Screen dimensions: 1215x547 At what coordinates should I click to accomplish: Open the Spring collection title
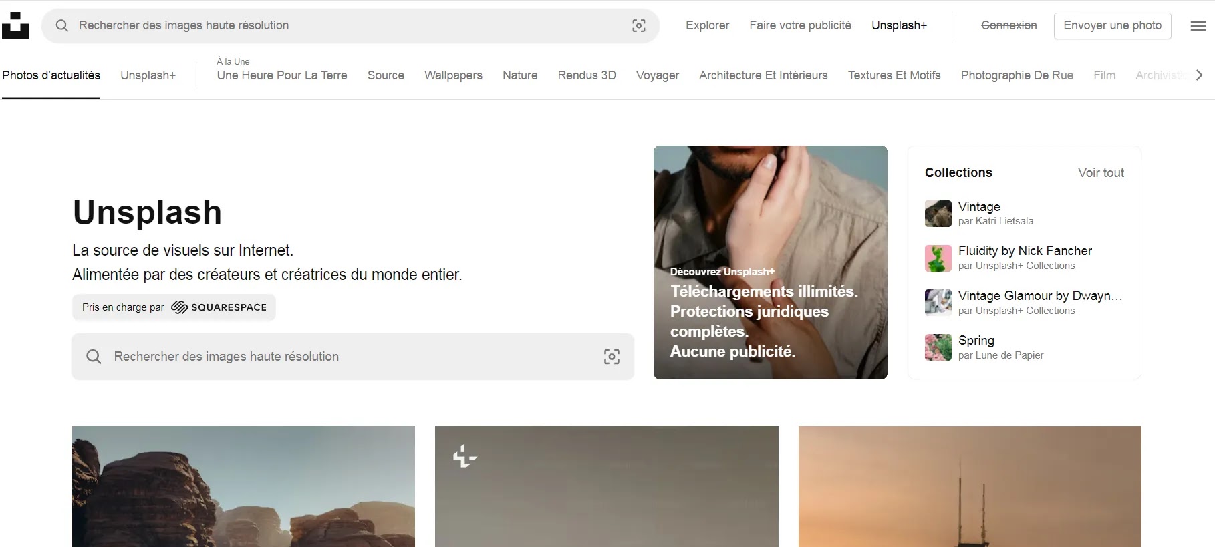pos(976,341)
